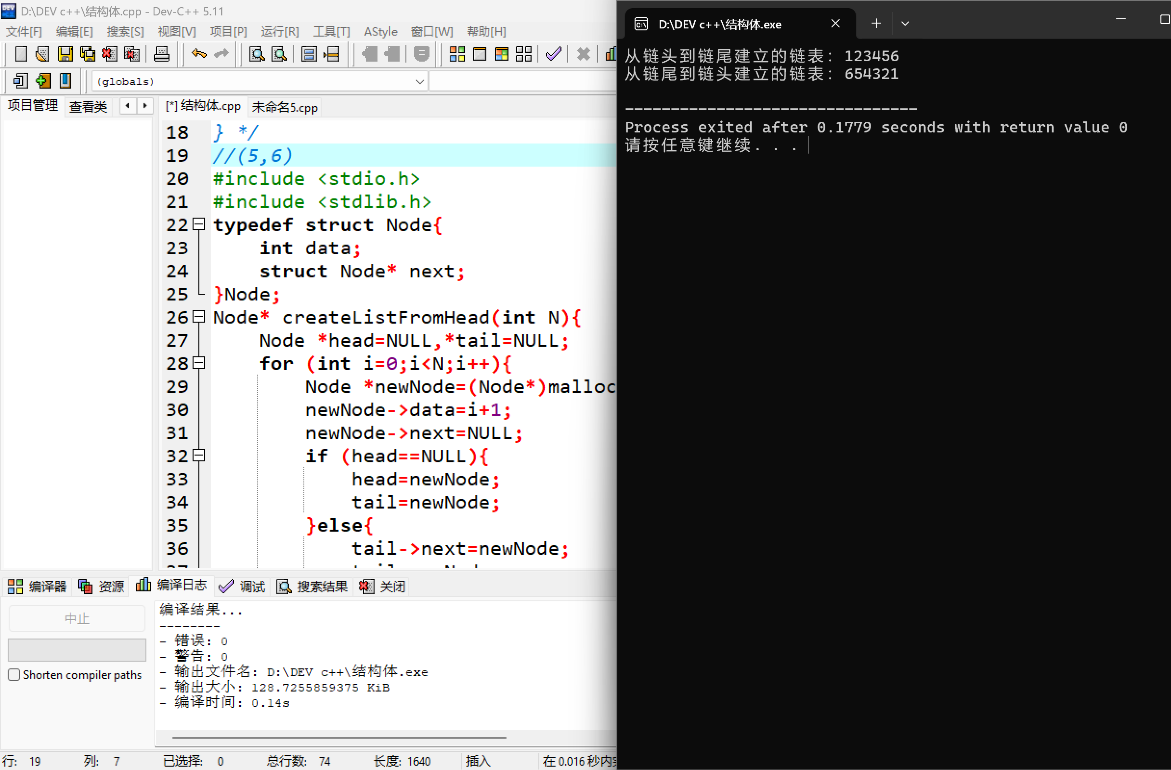Collapse createListFromHead fold on line 26

(199, 317)
